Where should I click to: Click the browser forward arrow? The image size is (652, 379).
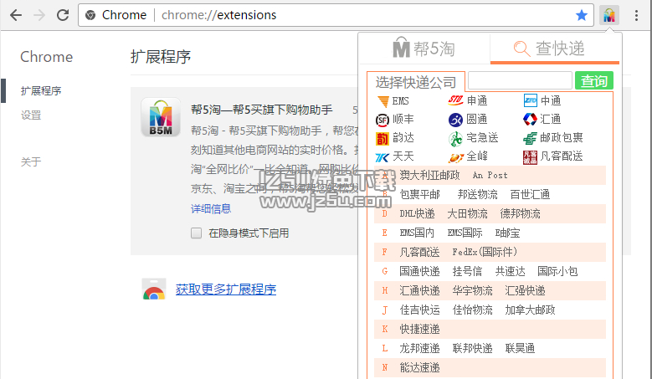[39, 15]
